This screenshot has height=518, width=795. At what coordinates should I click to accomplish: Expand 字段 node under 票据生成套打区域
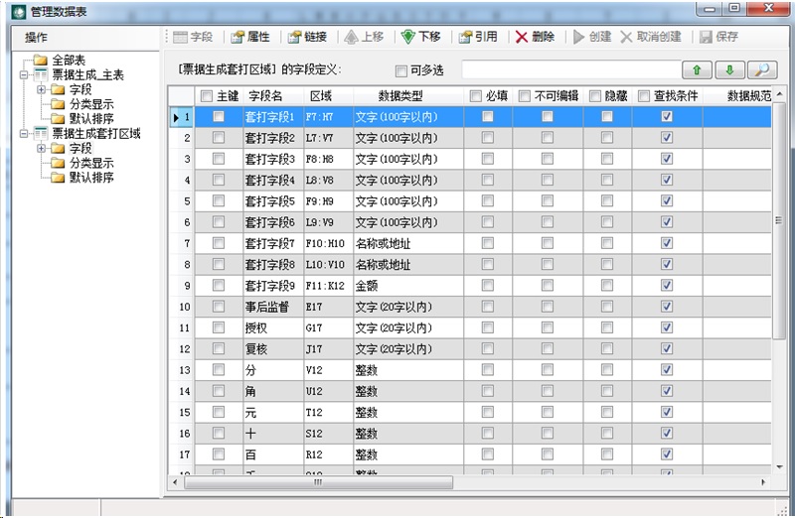tap(41, 149)
